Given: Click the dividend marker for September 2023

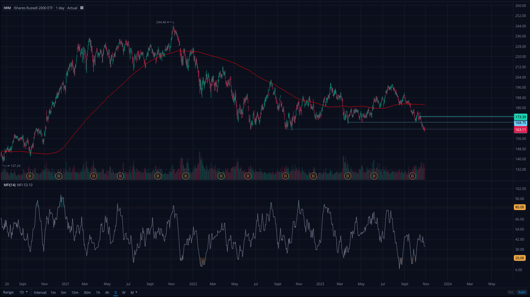Looking at the screenshot, I should 412,176.
